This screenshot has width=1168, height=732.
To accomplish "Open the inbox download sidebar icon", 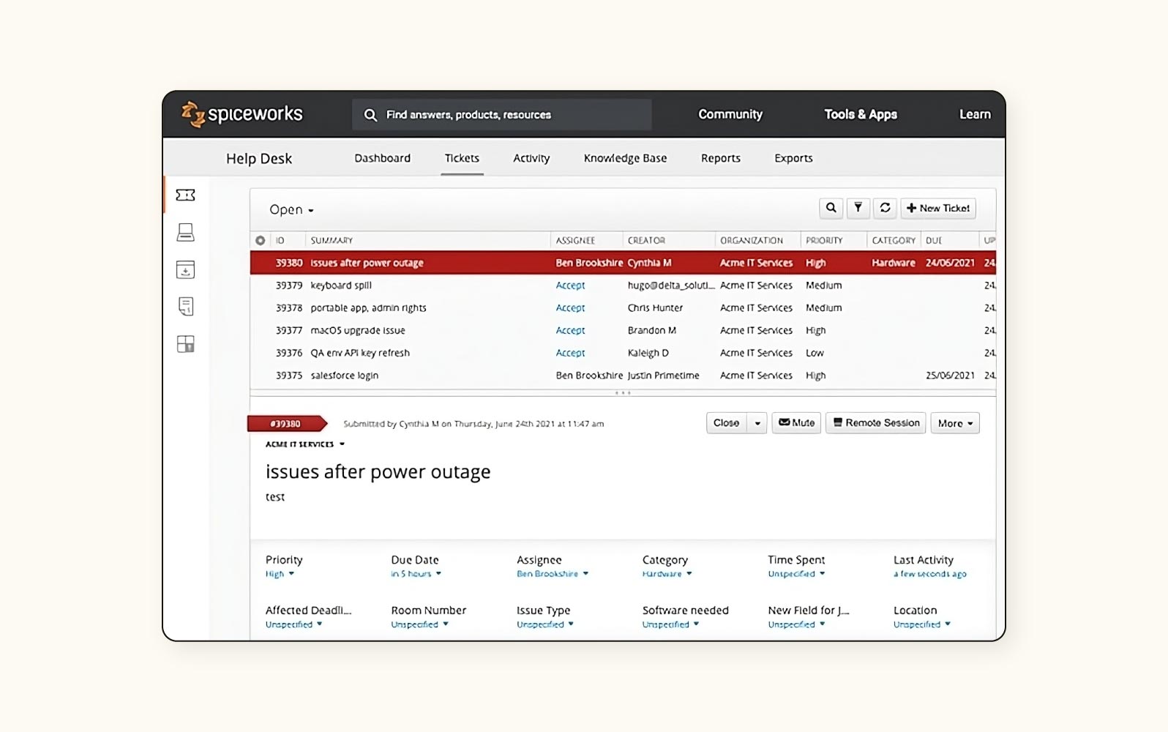I will point(186,269).
